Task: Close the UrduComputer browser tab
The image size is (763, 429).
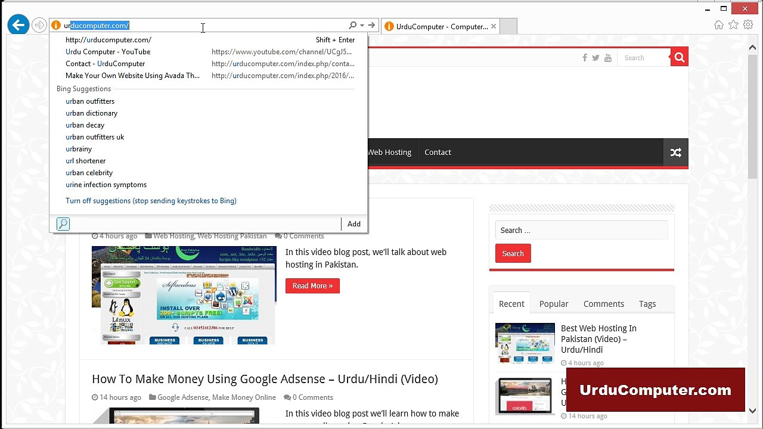Action: (x=493, y=26)
